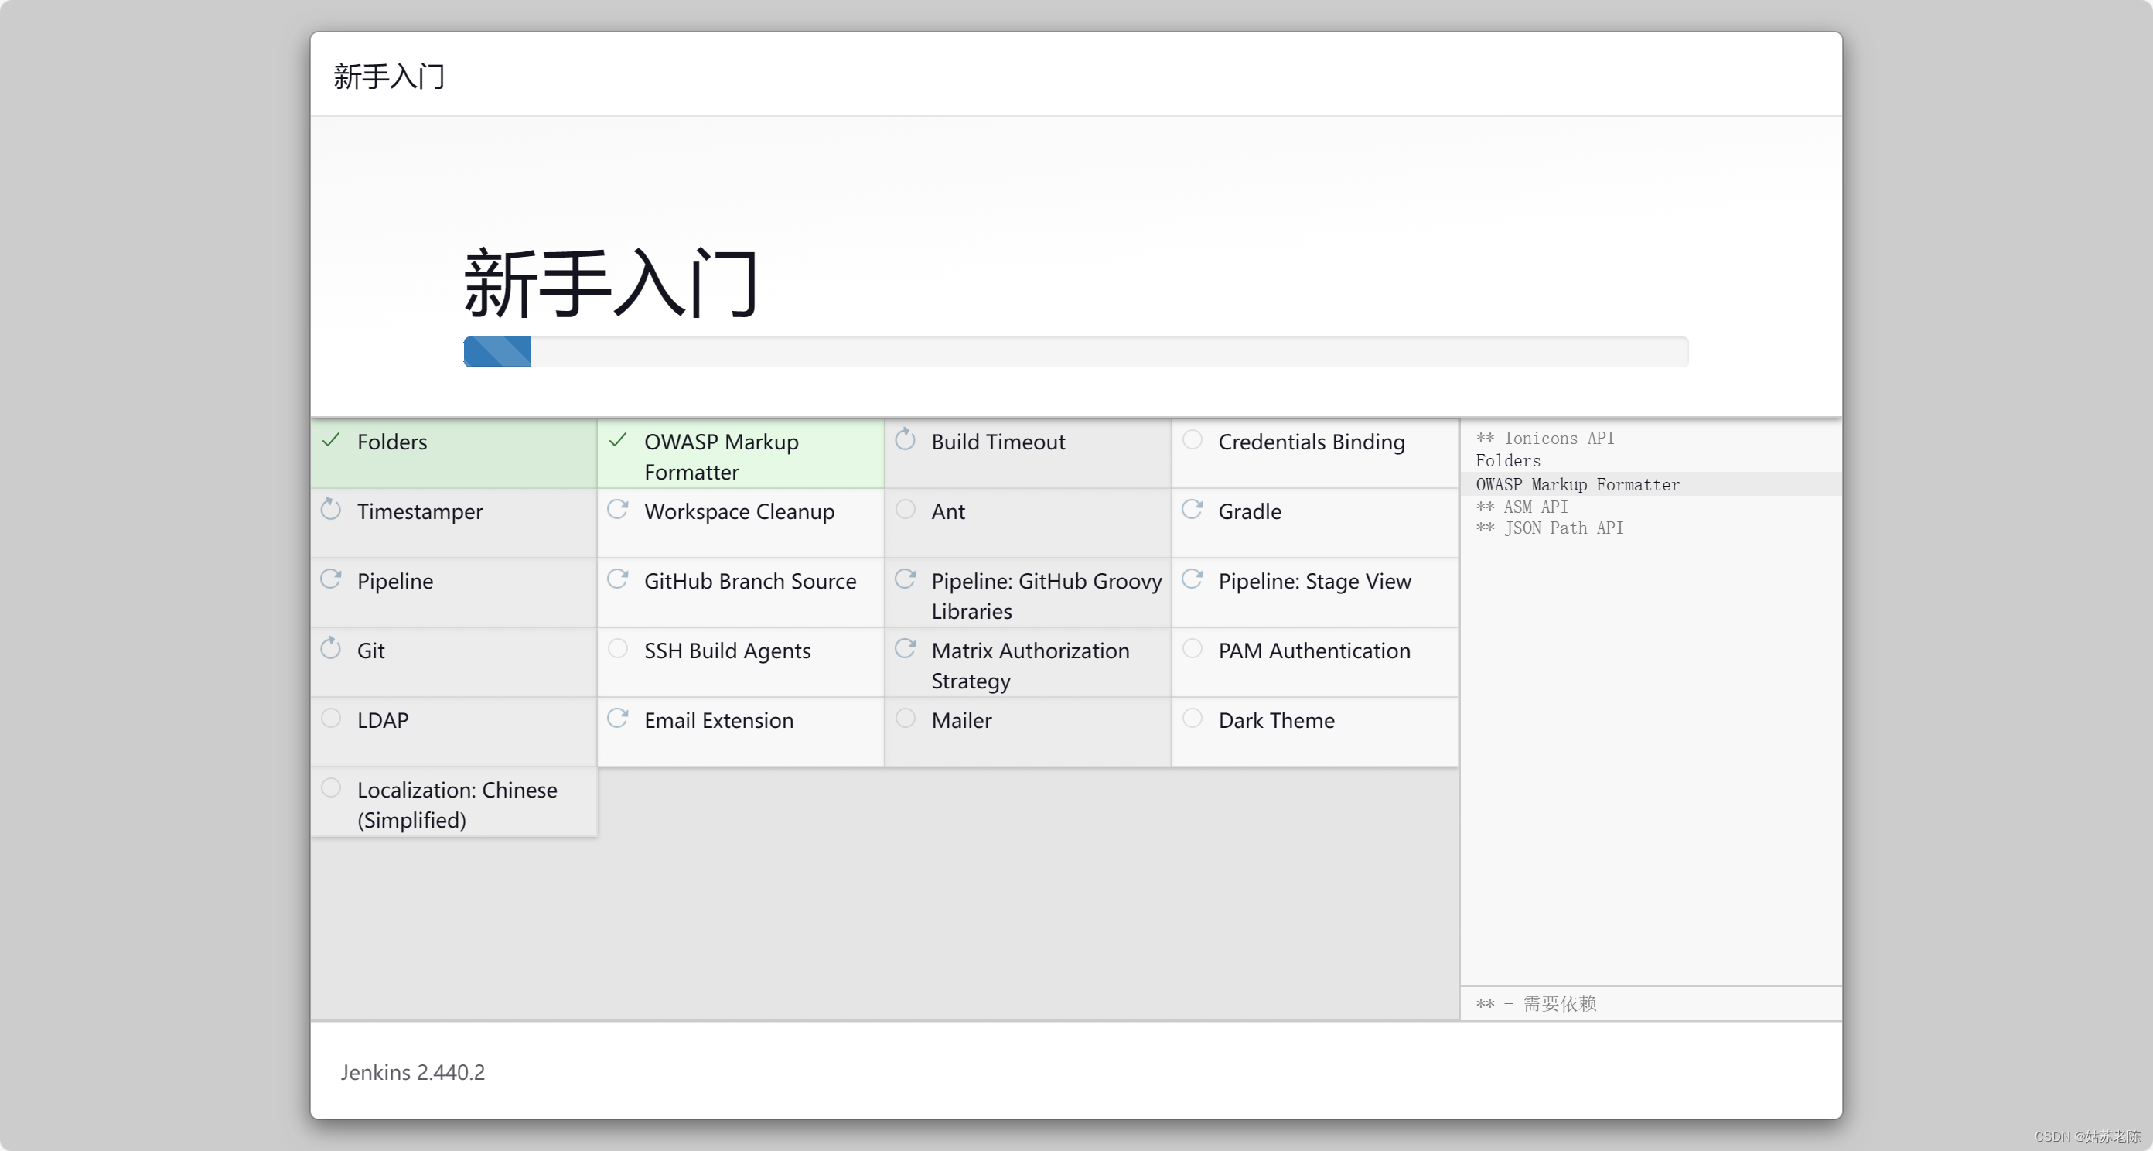Viewport: 2153px width, 1151px height.
Task: Click the refresh icon beside Pipeline plugin
Action: [331, 579]
